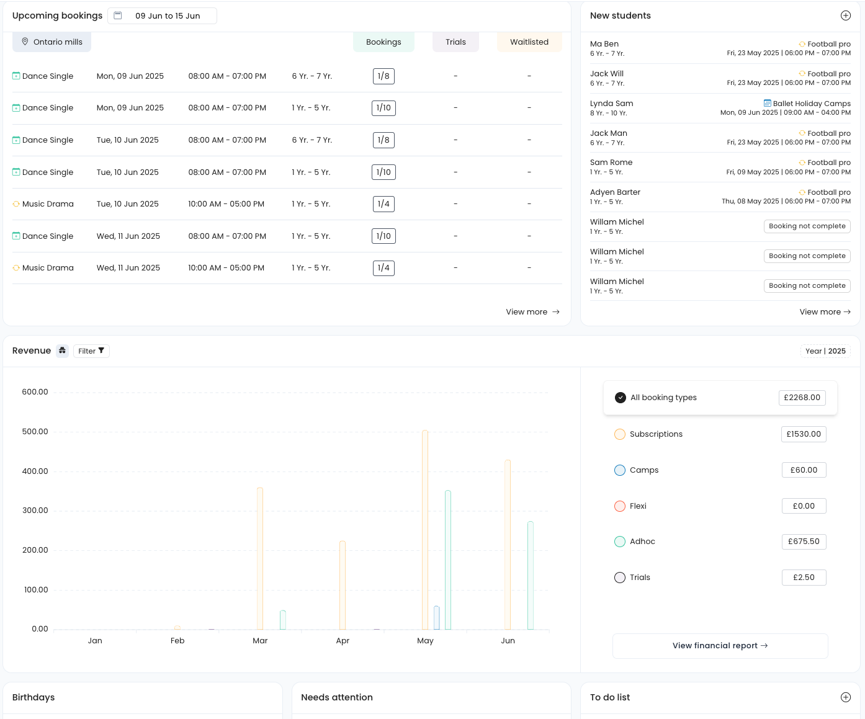865x719 pixels.
Task: Click student name Lynda Sam
Action: coord(612,104)
